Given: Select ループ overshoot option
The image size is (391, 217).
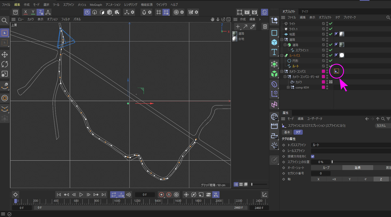Looking at the screenshot, I should pyautogui.click(x=326, y=168).
